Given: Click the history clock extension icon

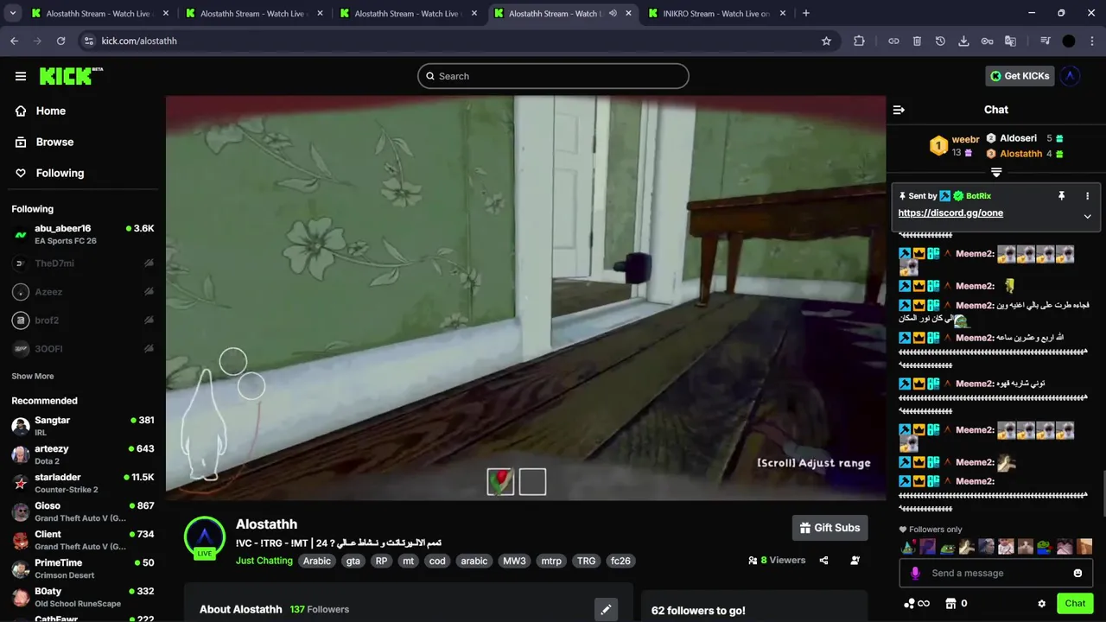Looking at the screenshot, I should (940, 41).
